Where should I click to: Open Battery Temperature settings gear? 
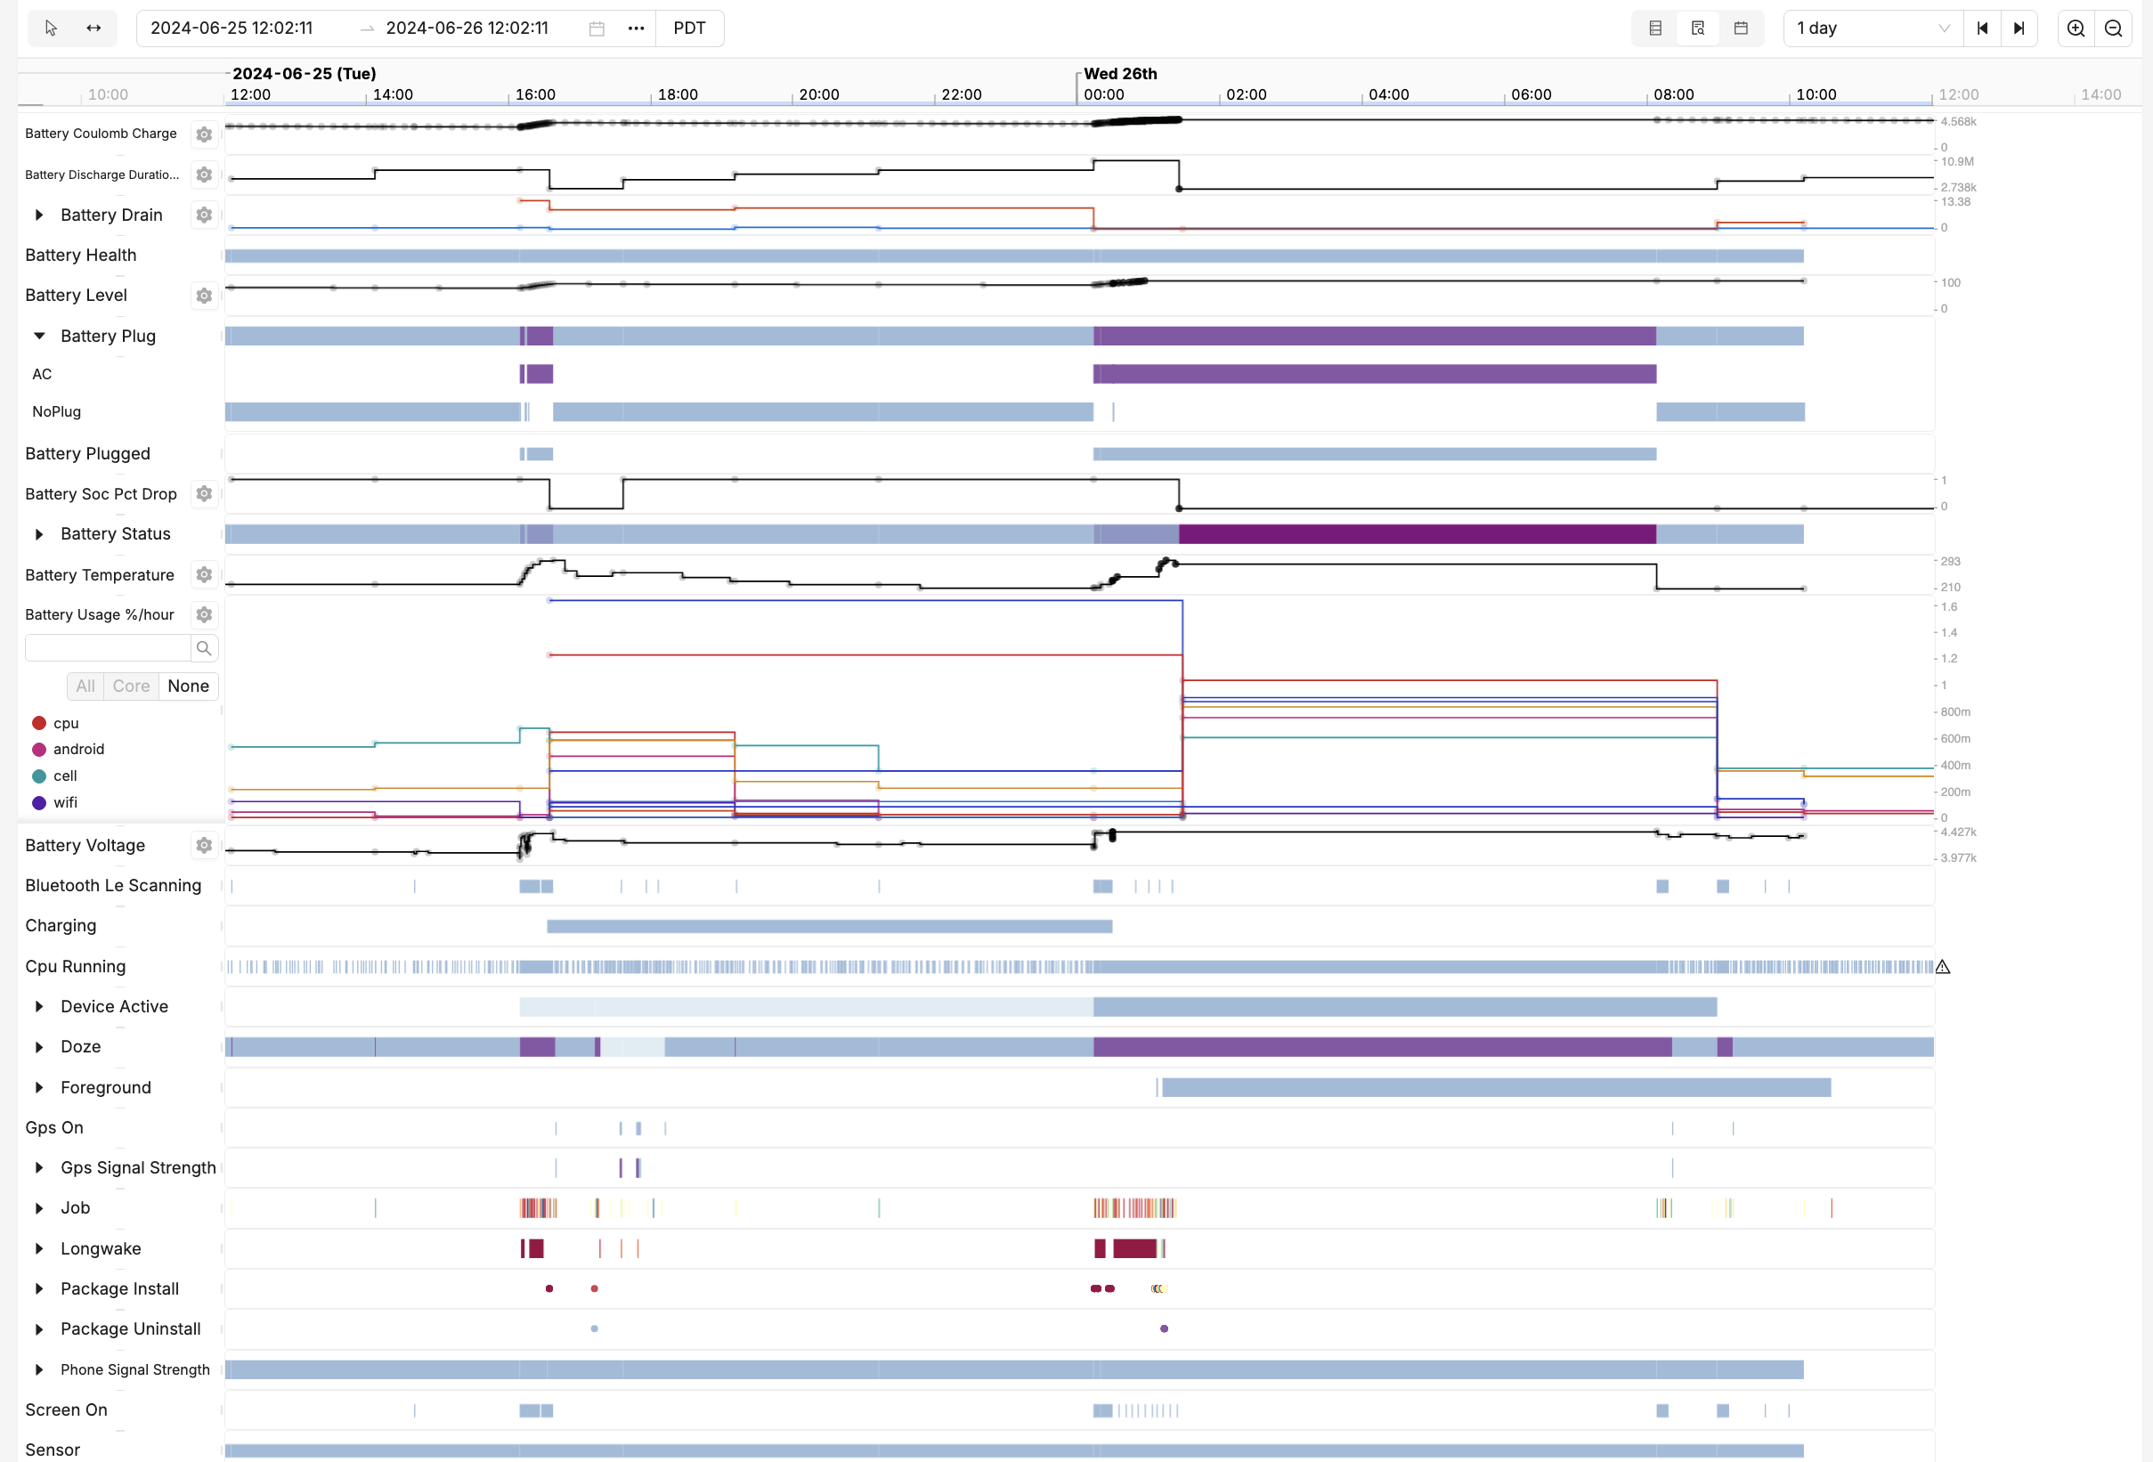click(204, 574)
